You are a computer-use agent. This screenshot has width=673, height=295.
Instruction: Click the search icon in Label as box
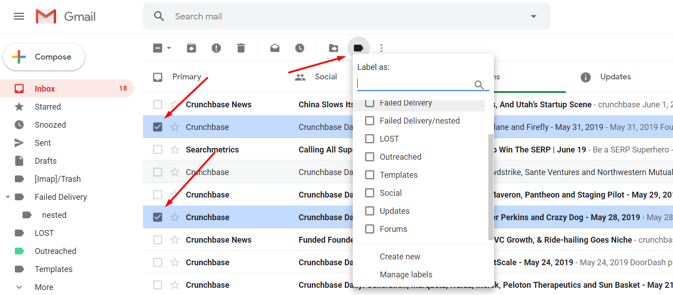coord(479,85)
